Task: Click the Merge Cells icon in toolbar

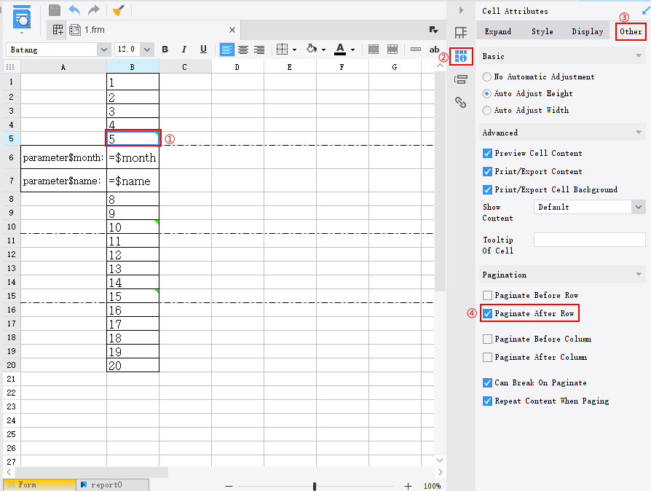Action: coord(374,49)
